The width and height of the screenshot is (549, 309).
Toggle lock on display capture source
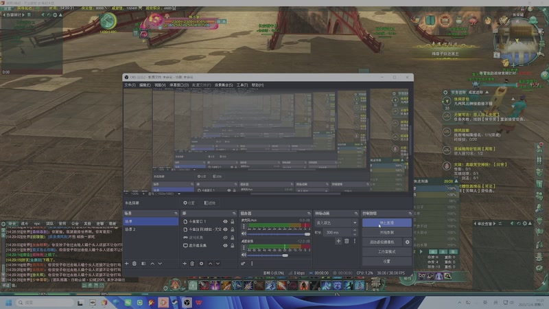pos(232,246)
